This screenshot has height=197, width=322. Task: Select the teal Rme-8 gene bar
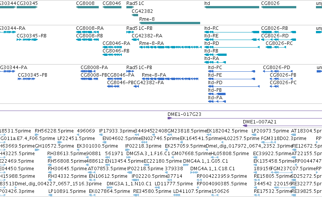[170, 23]
